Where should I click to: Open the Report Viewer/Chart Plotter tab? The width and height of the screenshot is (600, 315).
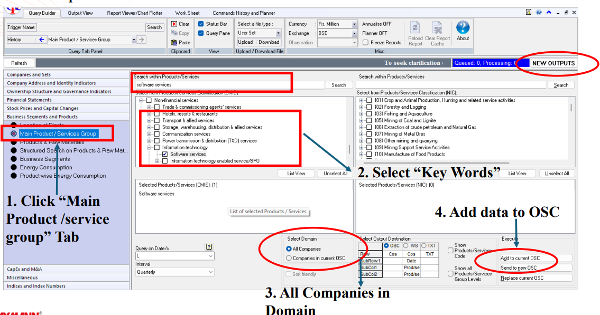tap(135, 13)
